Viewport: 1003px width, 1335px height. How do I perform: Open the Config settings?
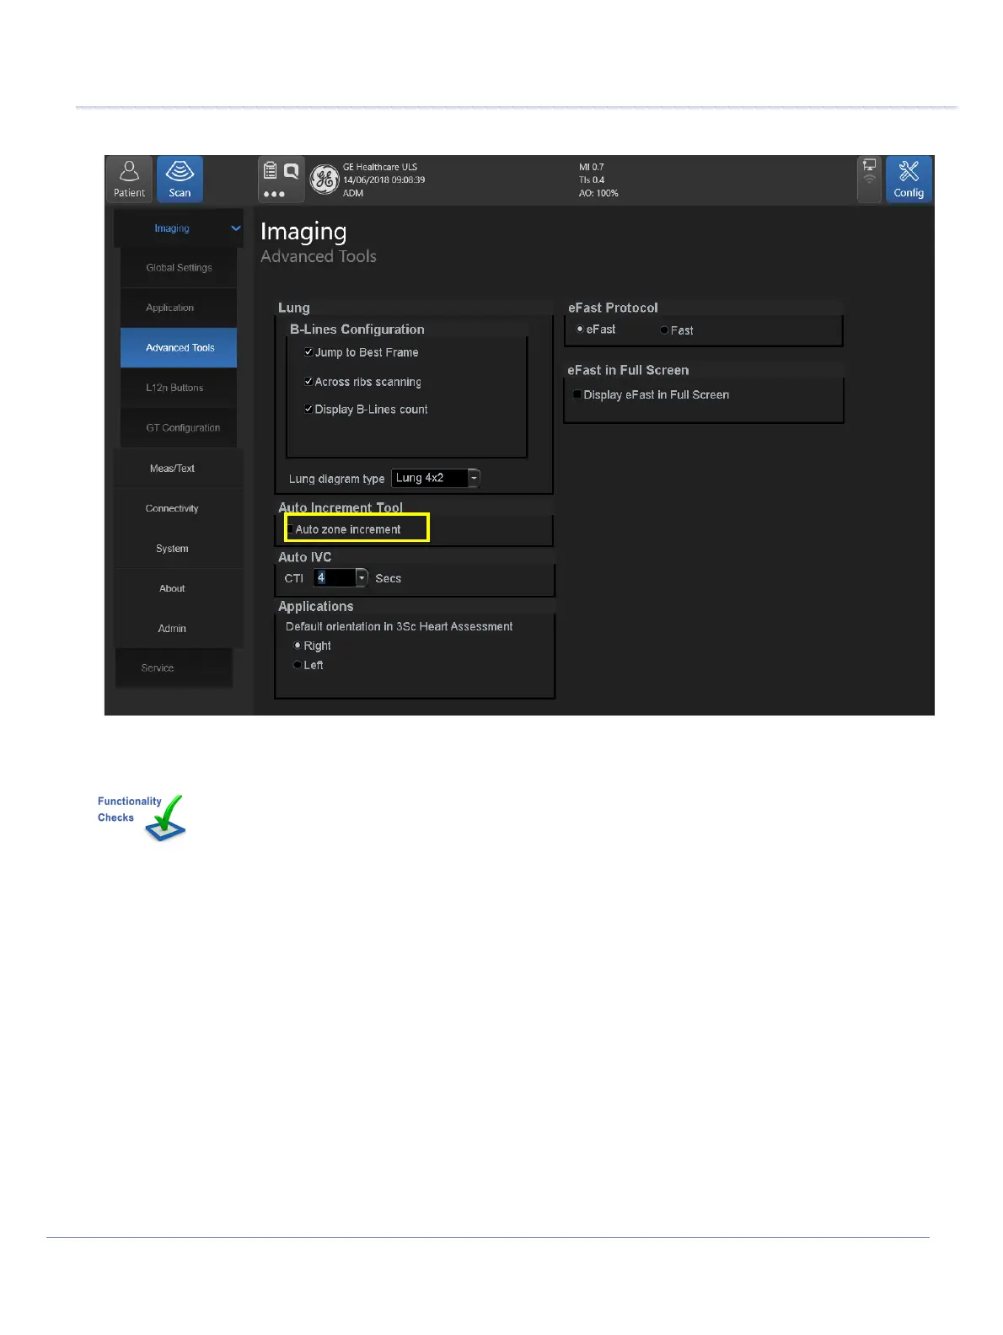coord(909,179)
